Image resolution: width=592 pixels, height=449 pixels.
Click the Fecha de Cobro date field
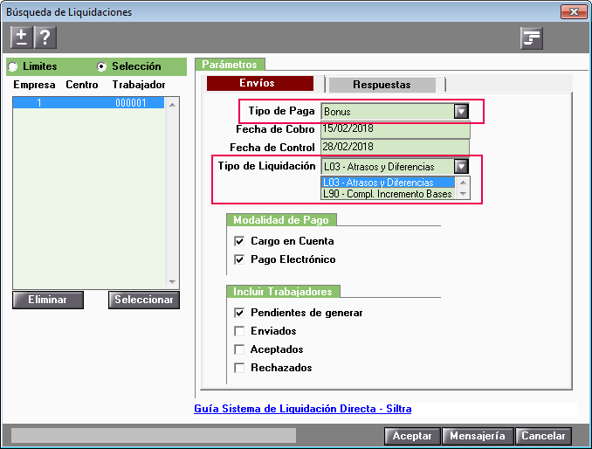point(396,129)
